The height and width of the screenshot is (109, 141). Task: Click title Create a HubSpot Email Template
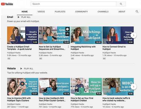point(19,48)
